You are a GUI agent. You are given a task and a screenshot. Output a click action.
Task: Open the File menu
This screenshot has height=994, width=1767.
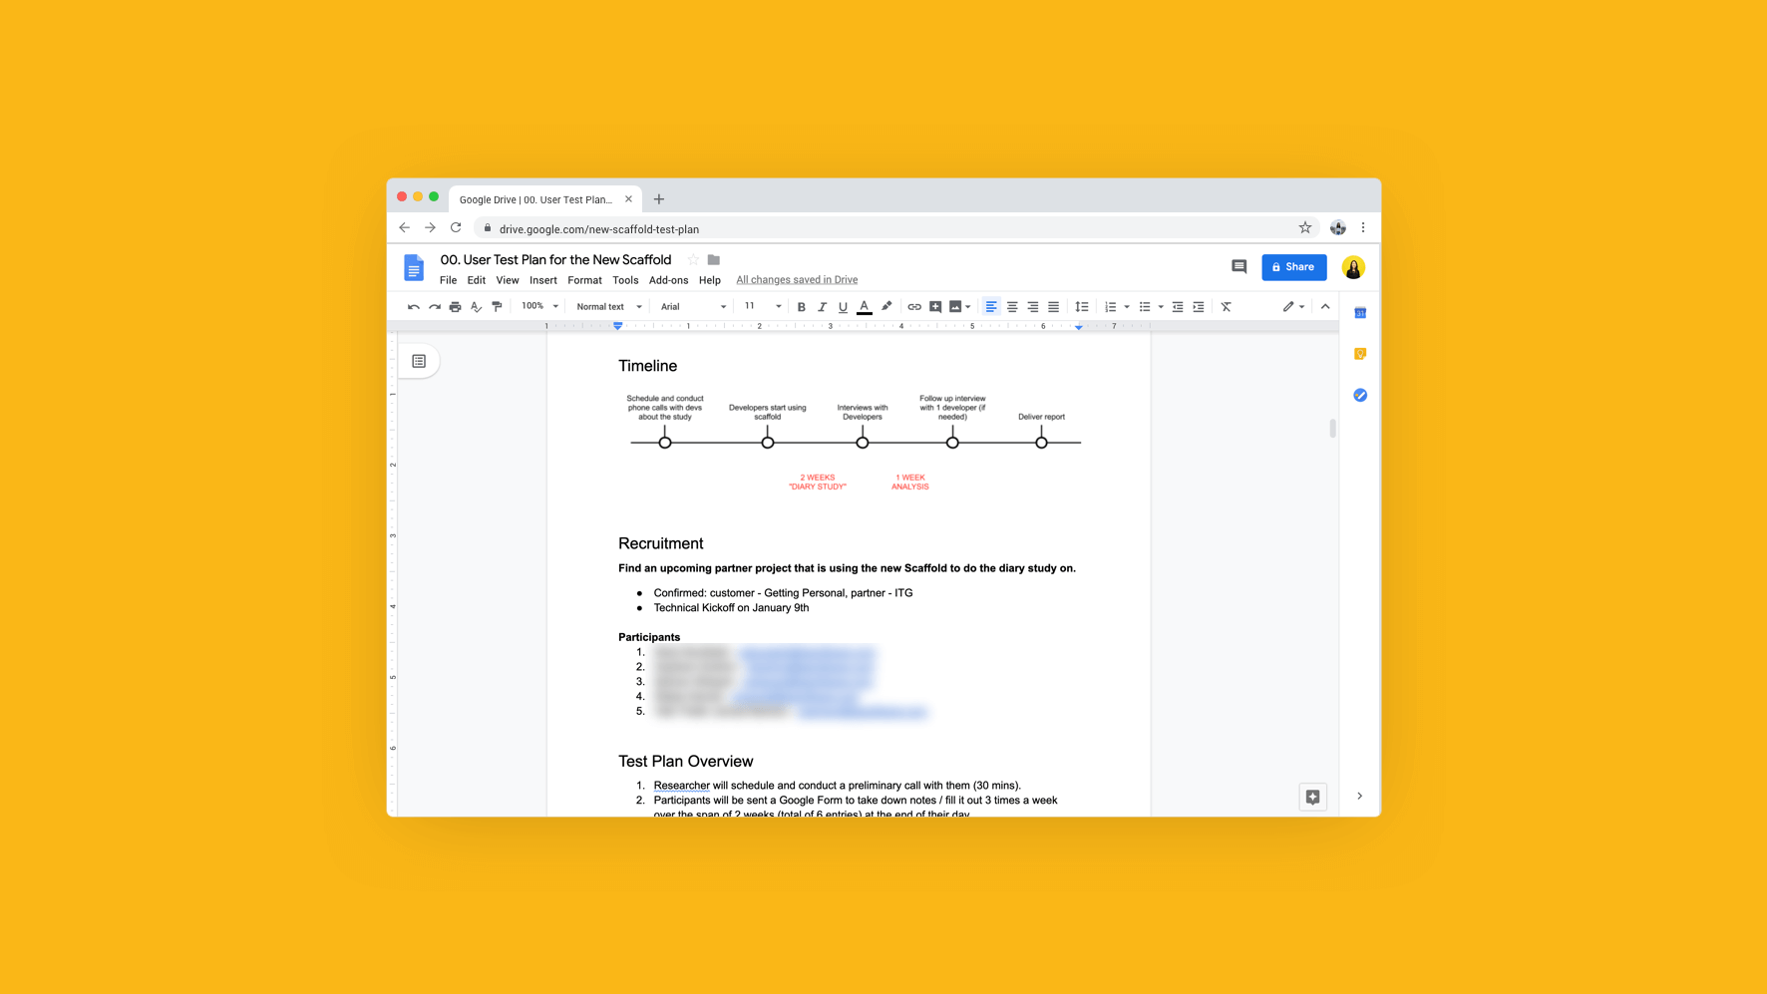click(448, 280)
